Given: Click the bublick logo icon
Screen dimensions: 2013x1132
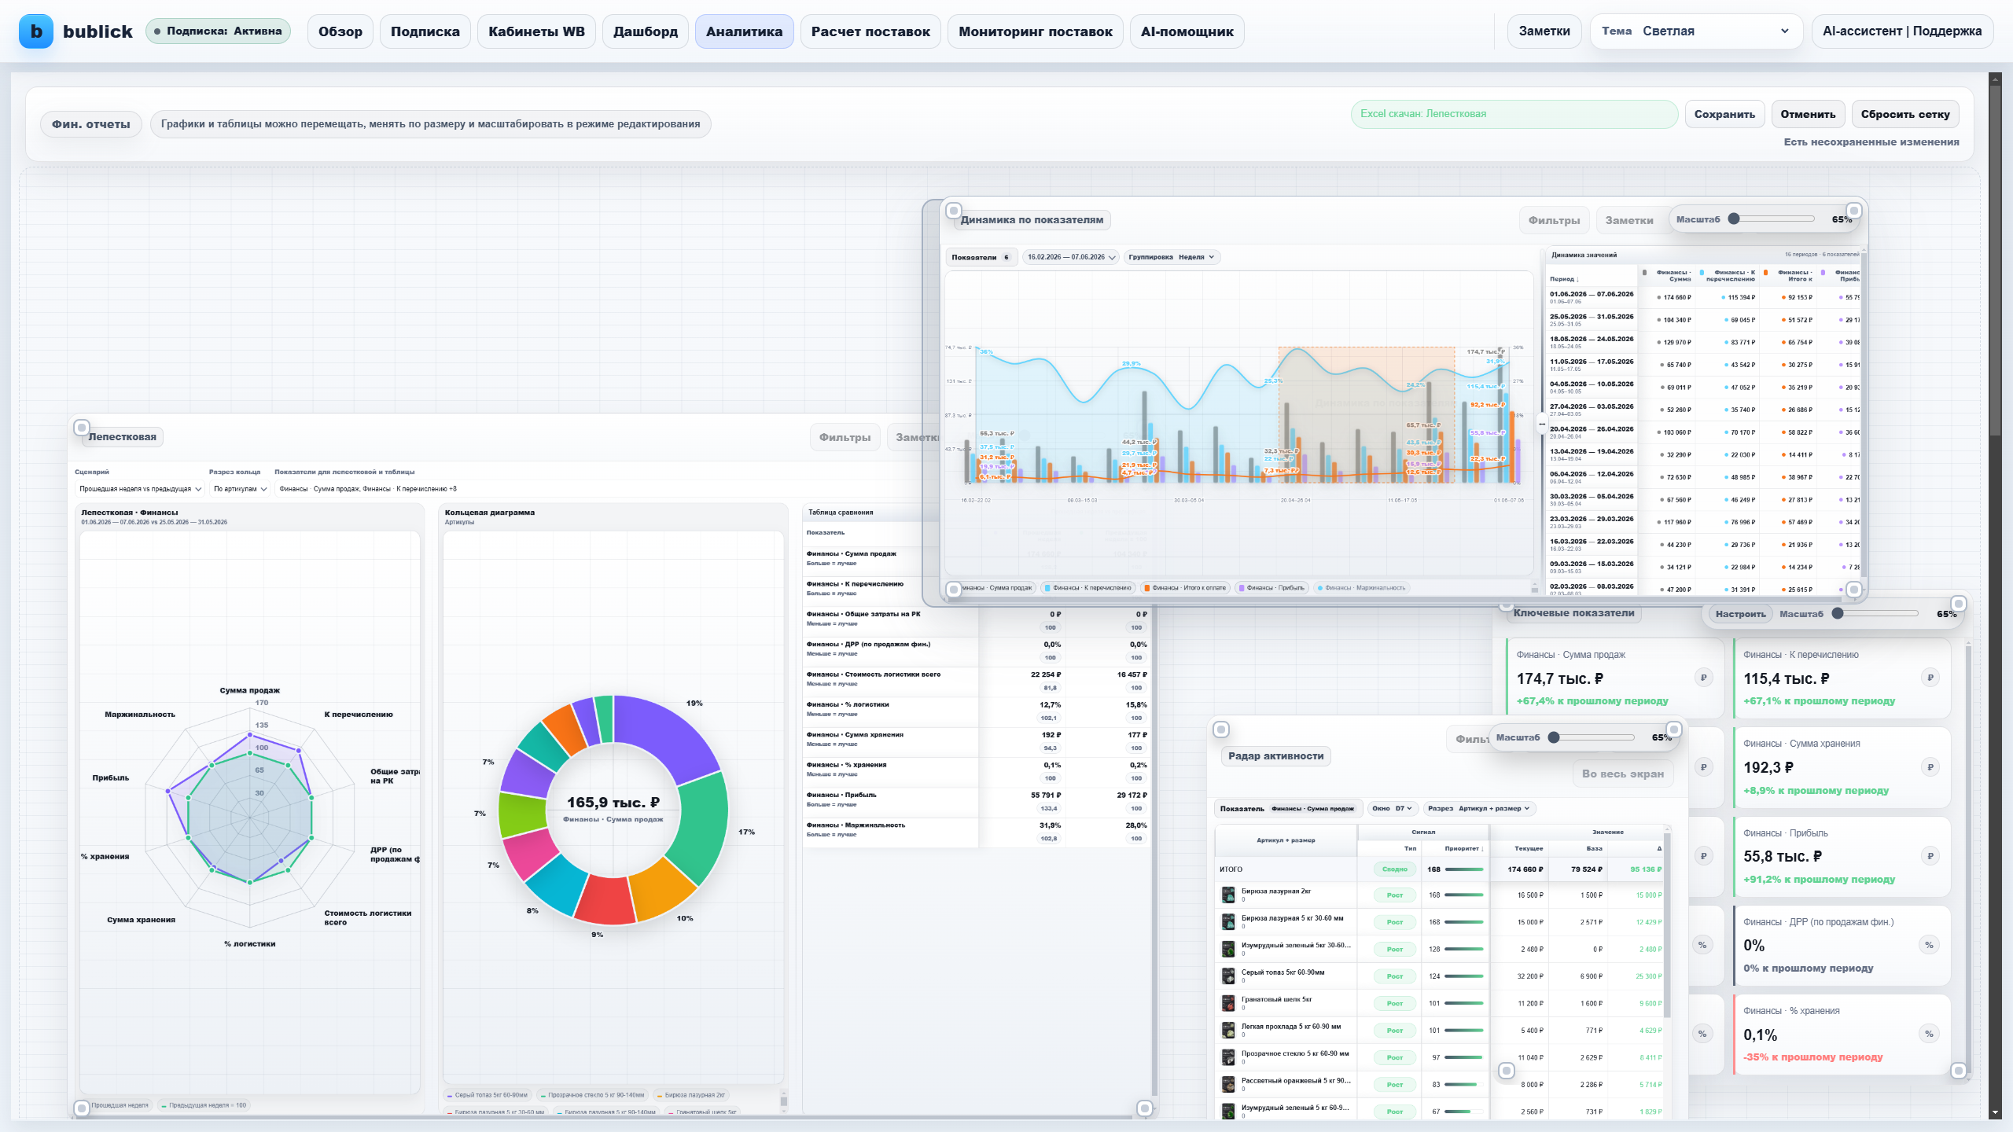Looking at the screenshot, I should [36, 31].
